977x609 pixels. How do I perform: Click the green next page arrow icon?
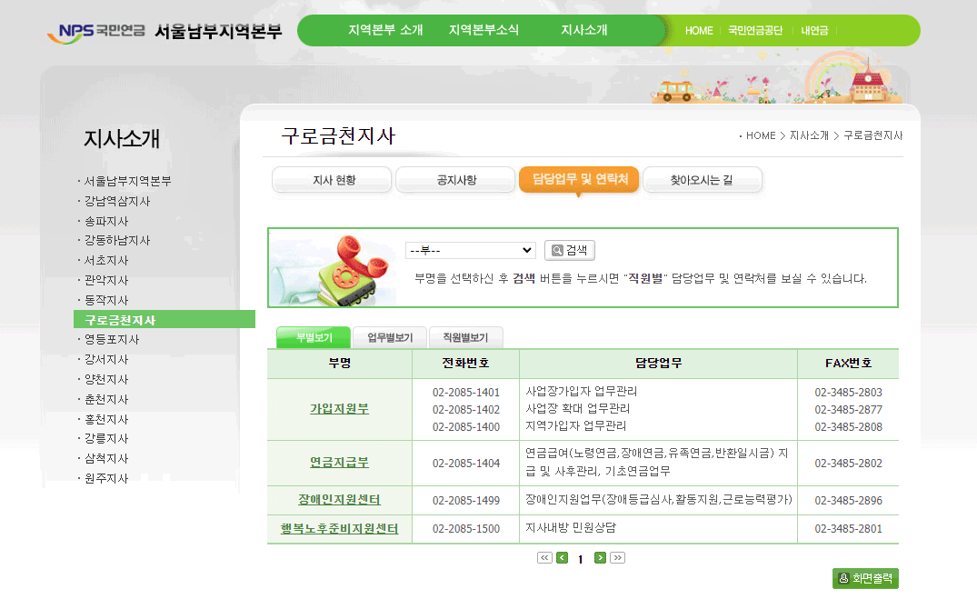tap(600, 558)
